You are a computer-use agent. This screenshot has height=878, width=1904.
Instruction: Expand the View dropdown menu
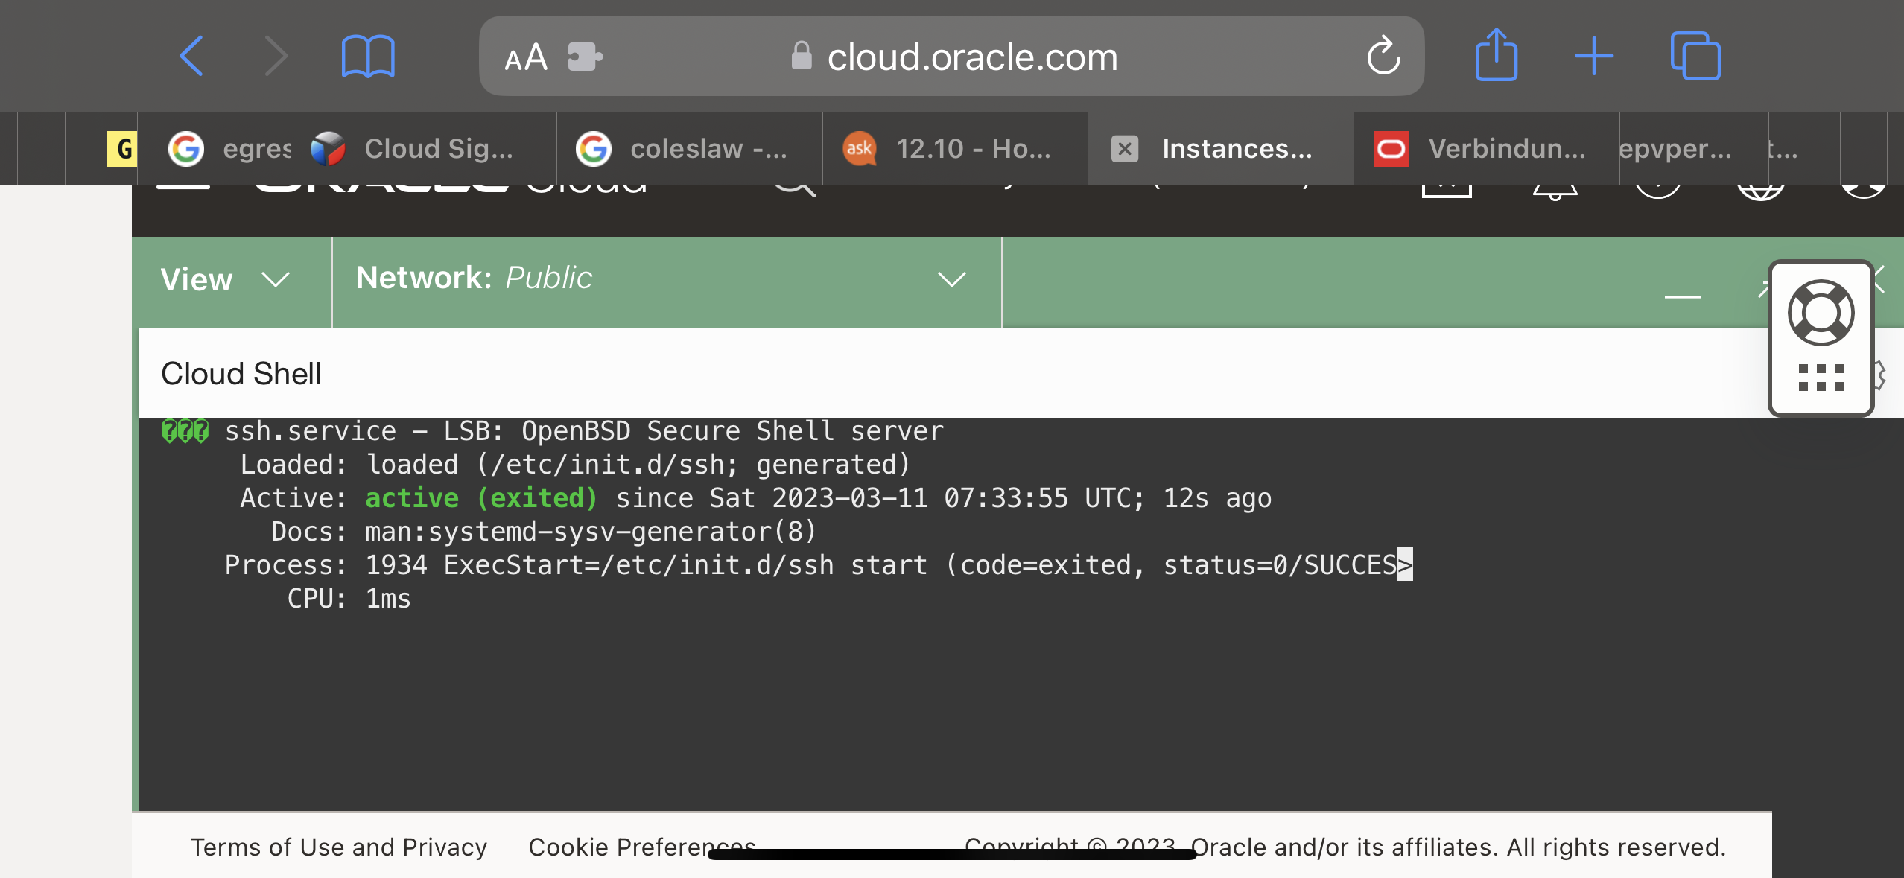coord(225,280)
